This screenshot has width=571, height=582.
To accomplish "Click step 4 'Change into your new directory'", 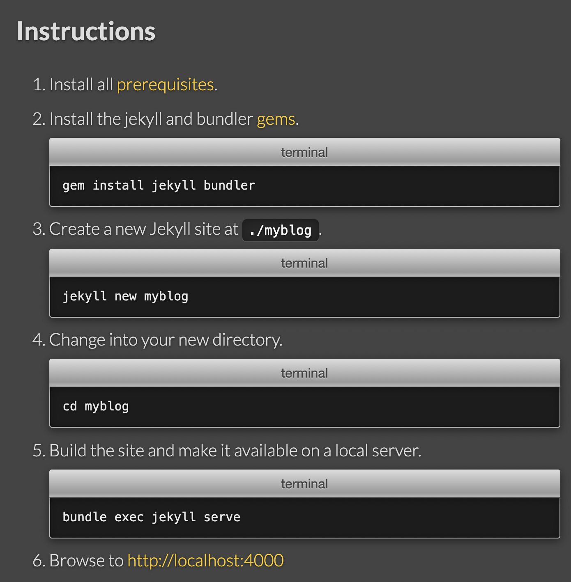I will pyautogui.click(x=166, y=340).
